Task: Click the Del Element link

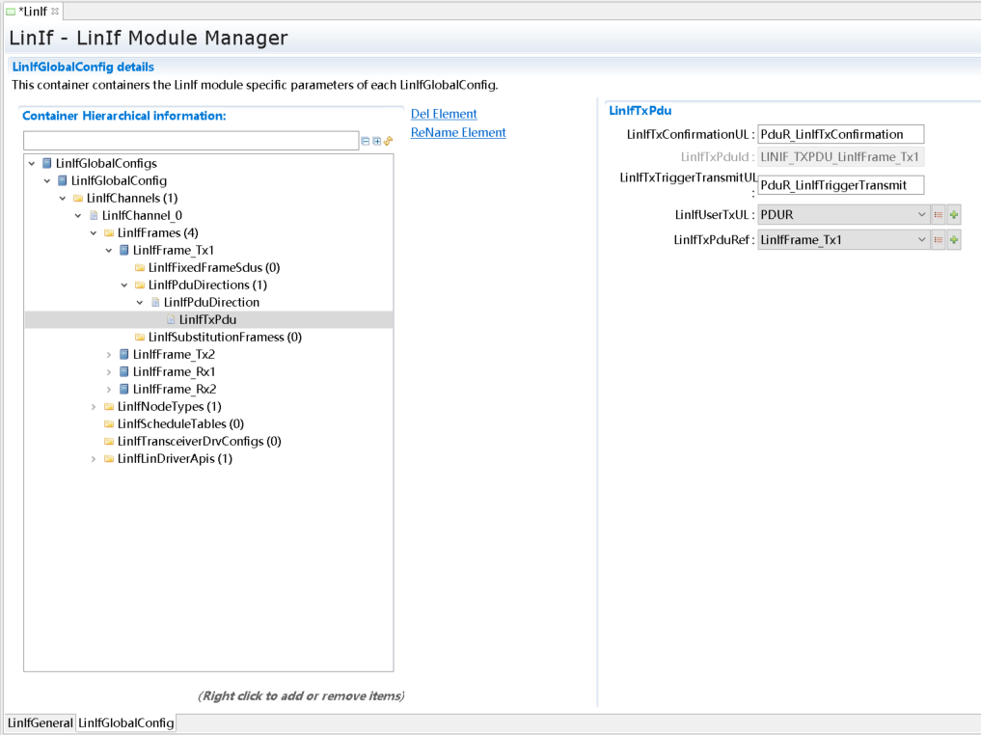Action: point(444,114)
